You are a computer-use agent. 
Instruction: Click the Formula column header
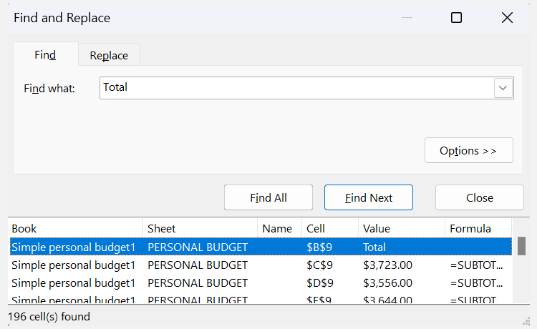[x=477, y=229]
